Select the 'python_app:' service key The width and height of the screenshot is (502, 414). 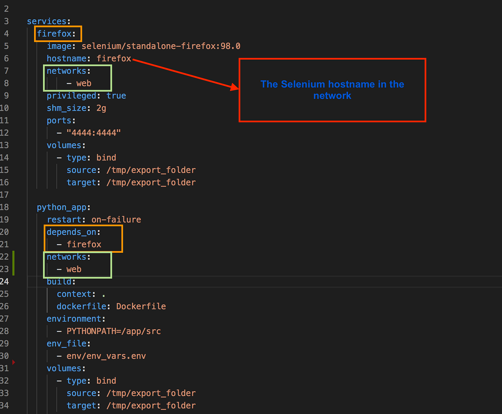click(63, 208)
